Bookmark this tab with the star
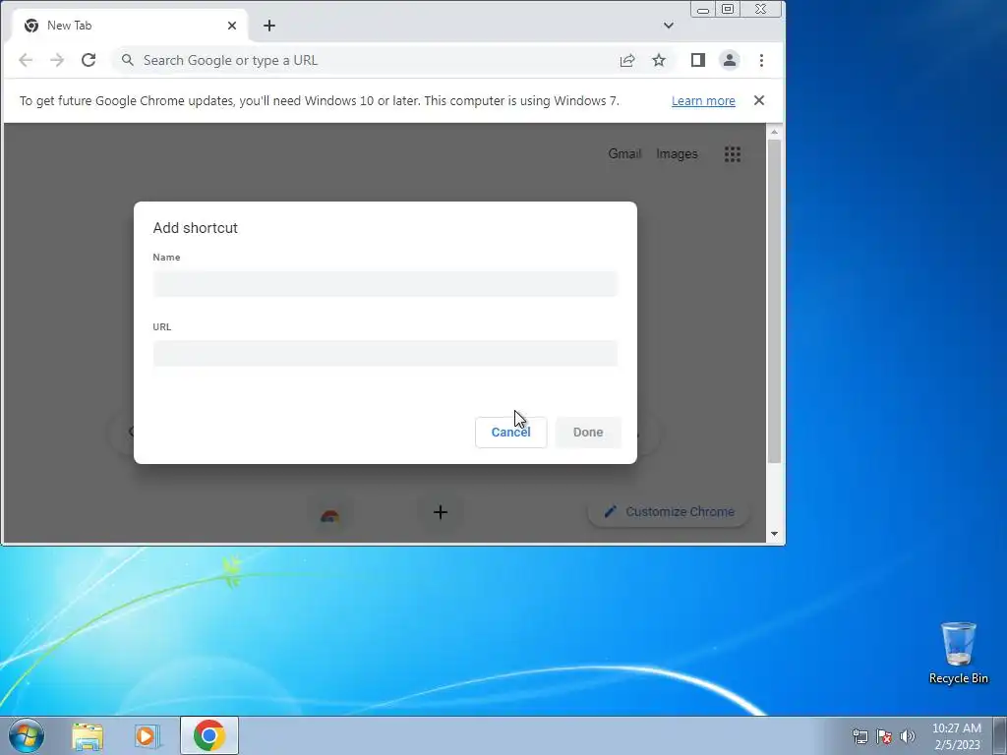 tap(659, 60)
